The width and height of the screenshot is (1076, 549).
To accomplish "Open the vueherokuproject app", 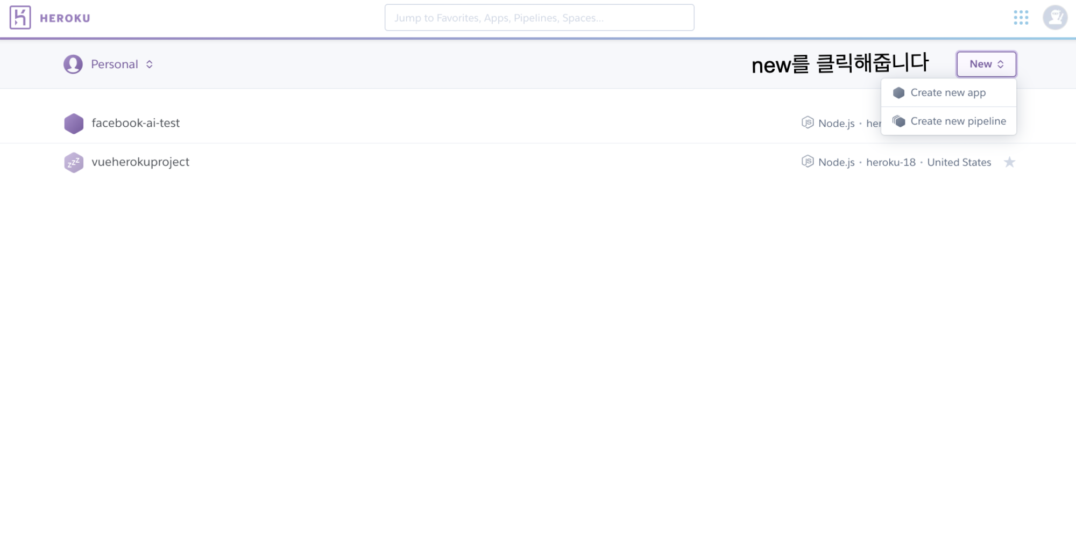I will point(140,162).
